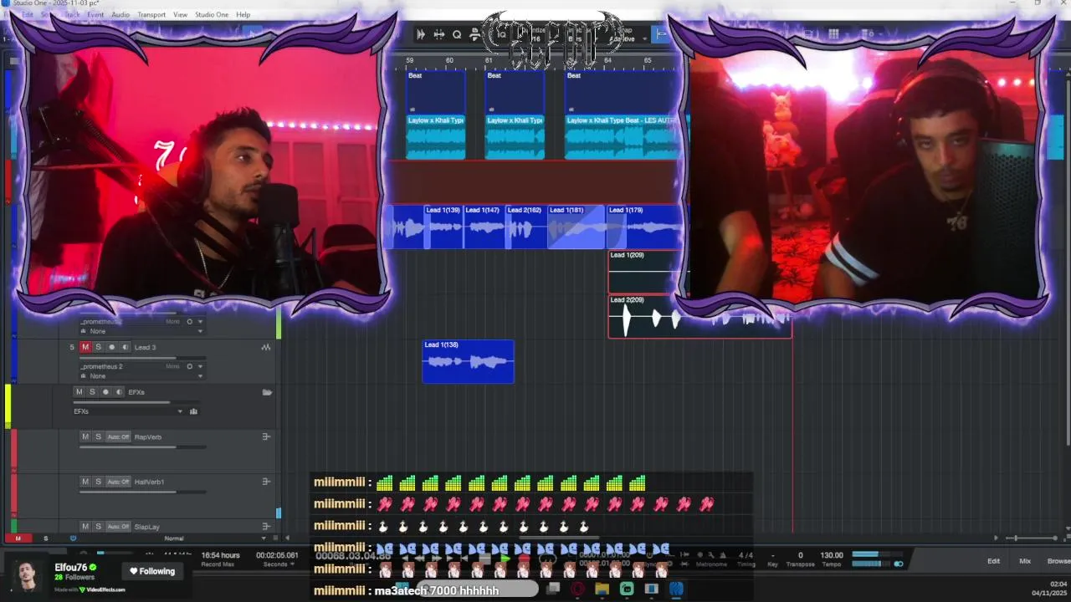Image resolution: width=1071 pixels, height=602 pixels.
Task: Open the View menu
Action: 180,14
